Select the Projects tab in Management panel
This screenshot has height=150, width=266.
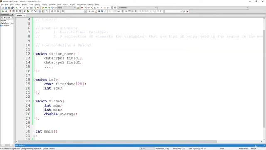[x=7, y=17]
